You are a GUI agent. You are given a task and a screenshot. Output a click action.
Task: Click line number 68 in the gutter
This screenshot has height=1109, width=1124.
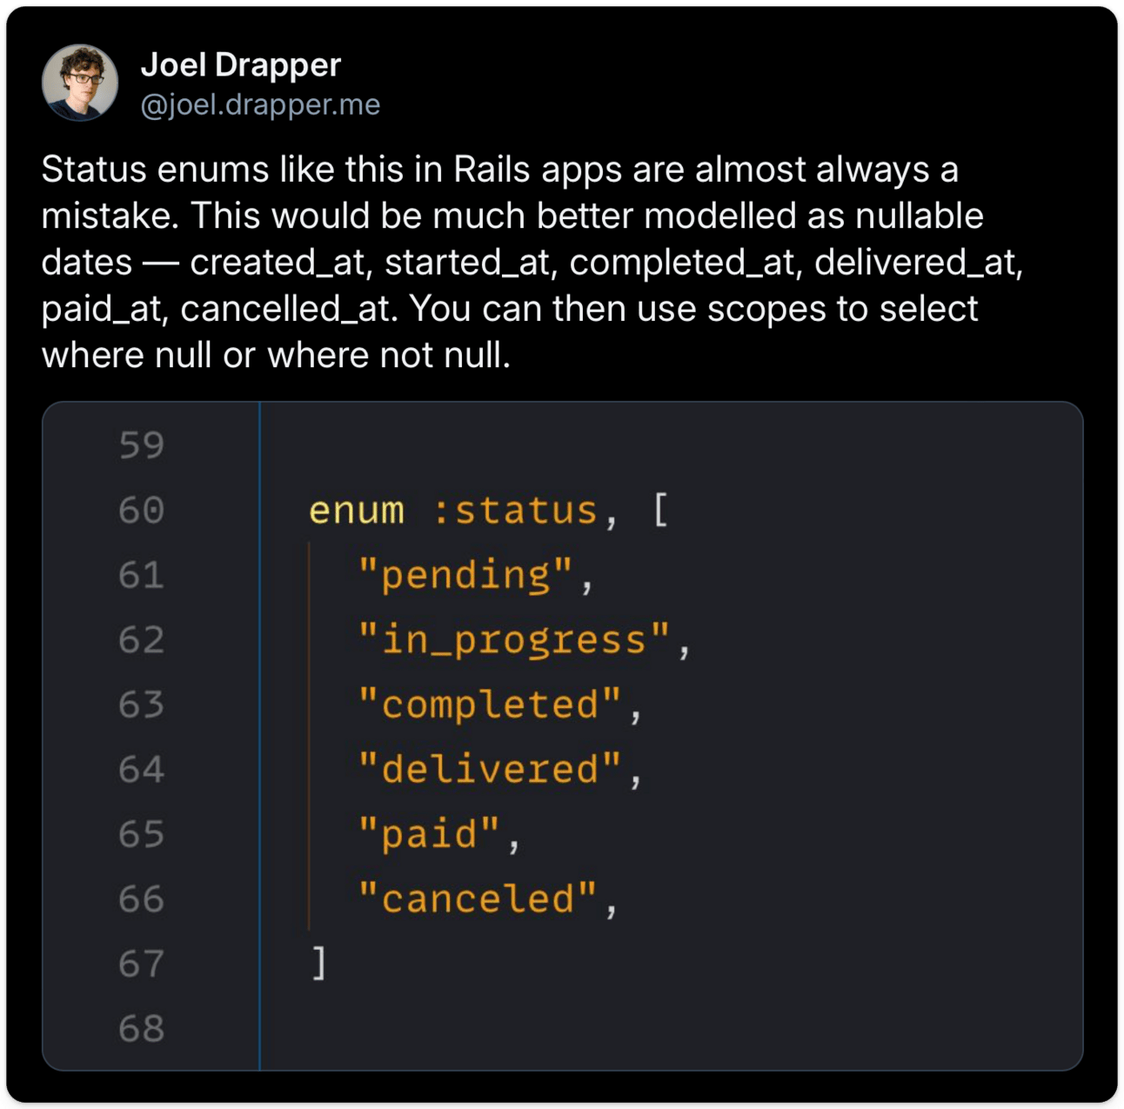tap(141, 1028)
